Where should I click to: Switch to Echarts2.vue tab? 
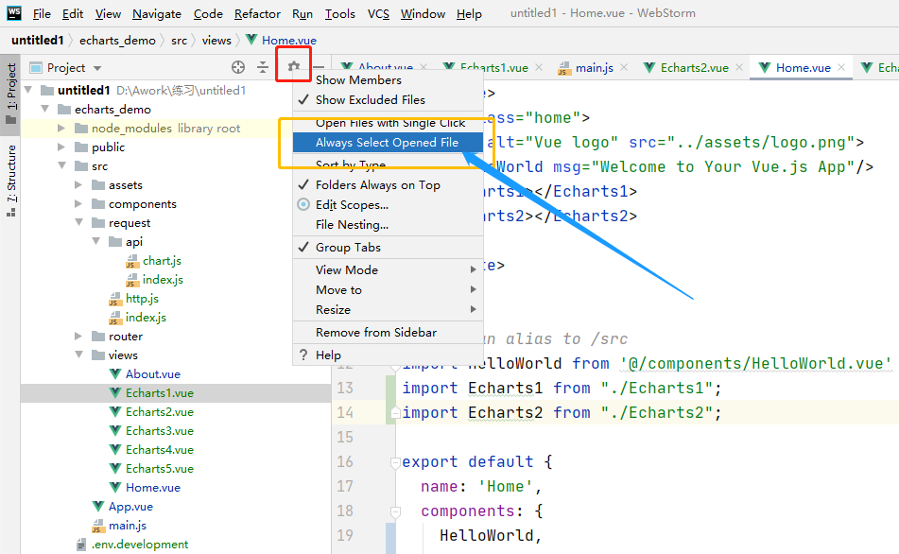tap(694, 68)
